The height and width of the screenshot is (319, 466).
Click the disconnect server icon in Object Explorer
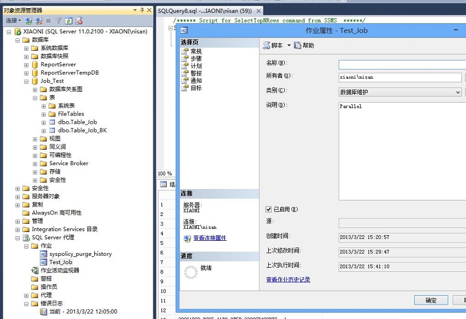coord(39,21)
